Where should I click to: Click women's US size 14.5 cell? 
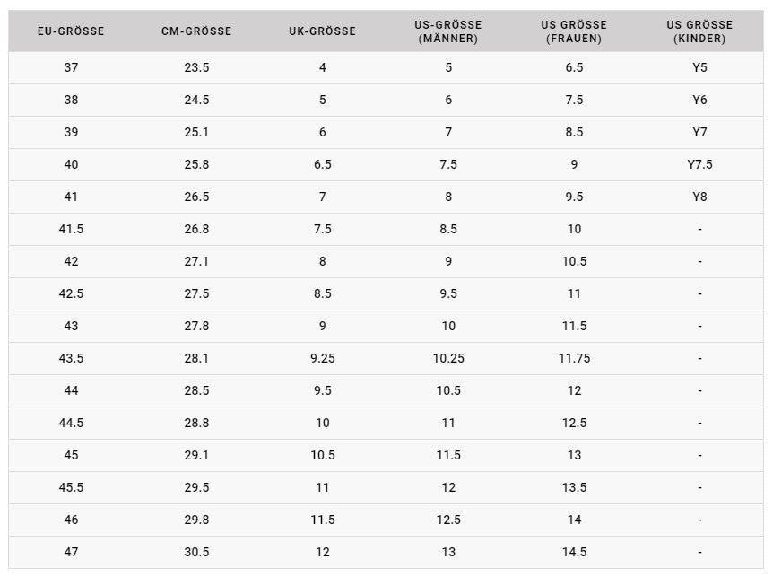pos(574,552)
